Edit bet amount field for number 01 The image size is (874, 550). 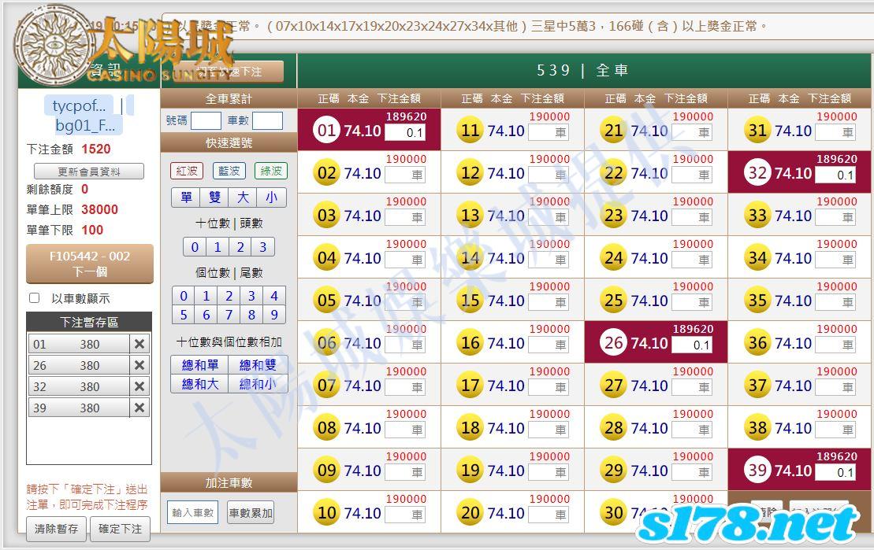point(405,132)
